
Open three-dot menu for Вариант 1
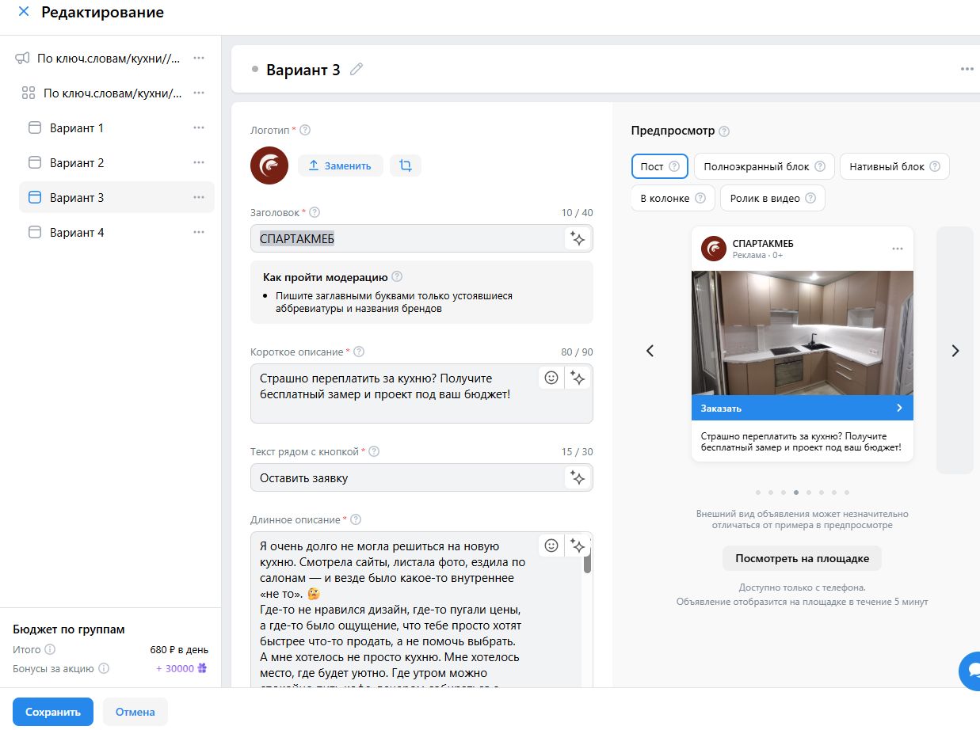pyautogui.click(x=199, y=127)
